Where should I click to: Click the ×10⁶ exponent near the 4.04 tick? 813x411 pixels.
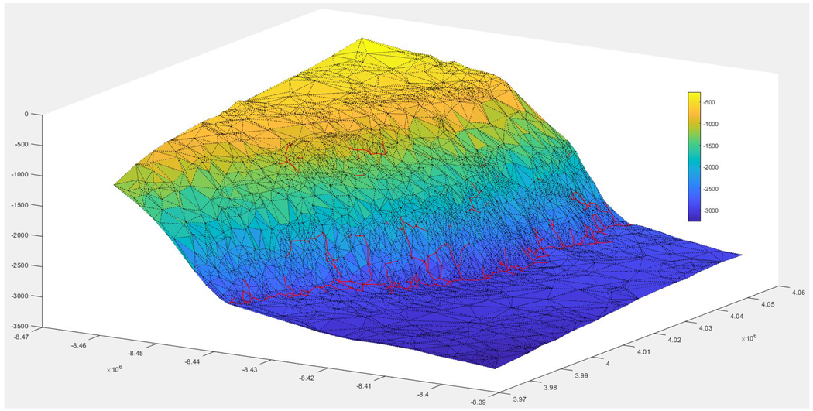pos(749,337)
